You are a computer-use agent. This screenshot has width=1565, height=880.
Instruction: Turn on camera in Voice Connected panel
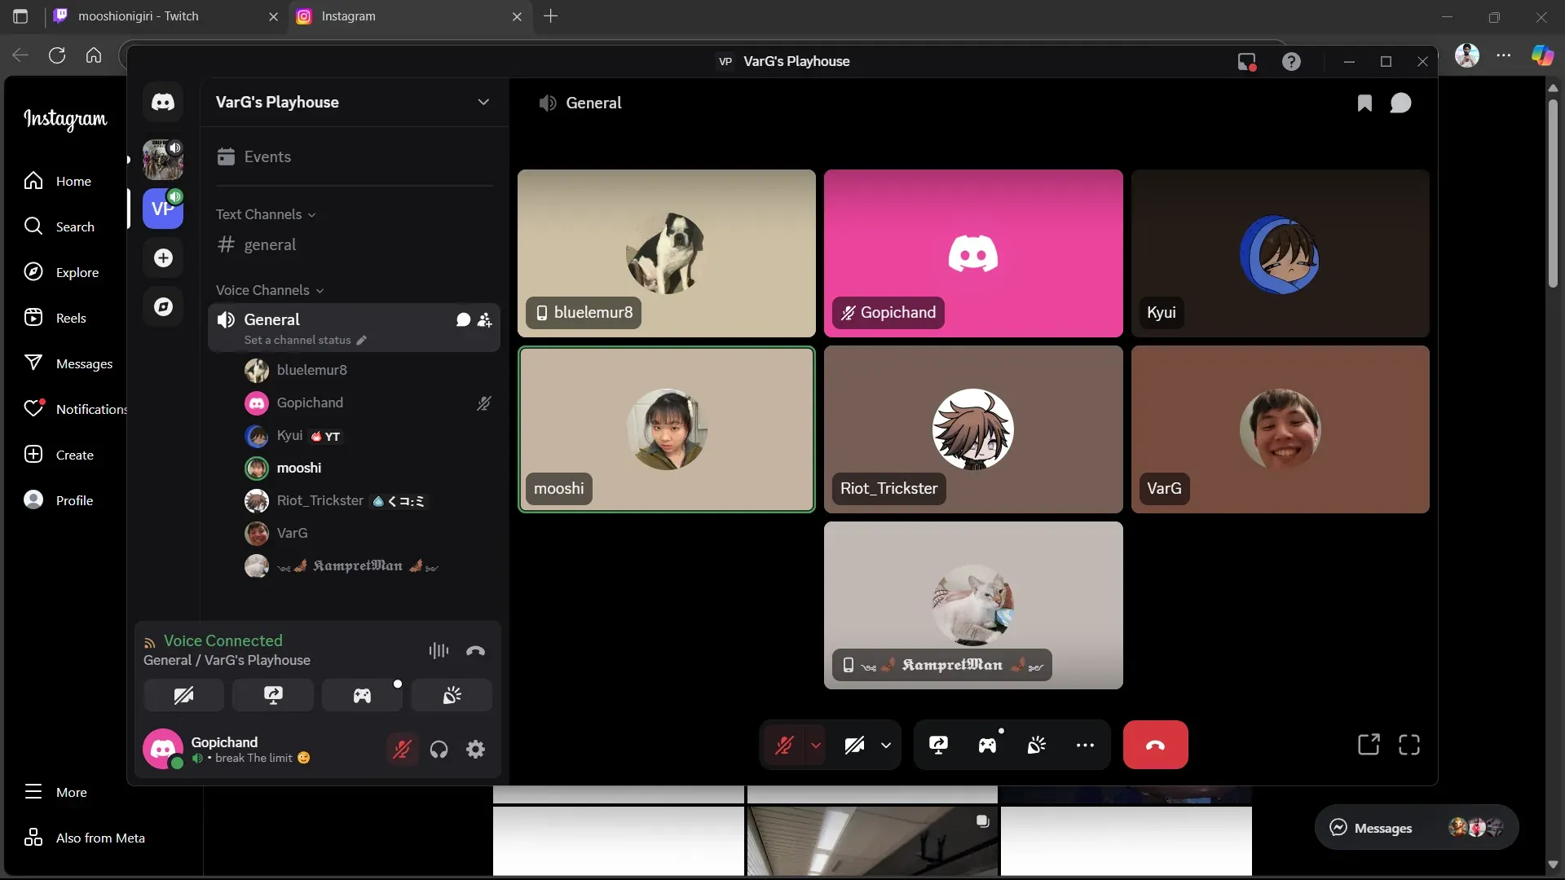pyautogui.click(x=184, y=696)
